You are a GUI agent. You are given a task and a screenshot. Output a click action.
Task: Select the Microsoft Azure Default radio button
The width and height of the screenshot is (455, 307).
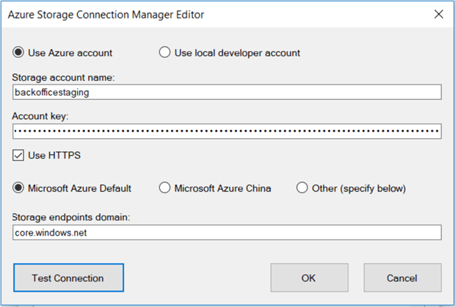tap(18, 187)
